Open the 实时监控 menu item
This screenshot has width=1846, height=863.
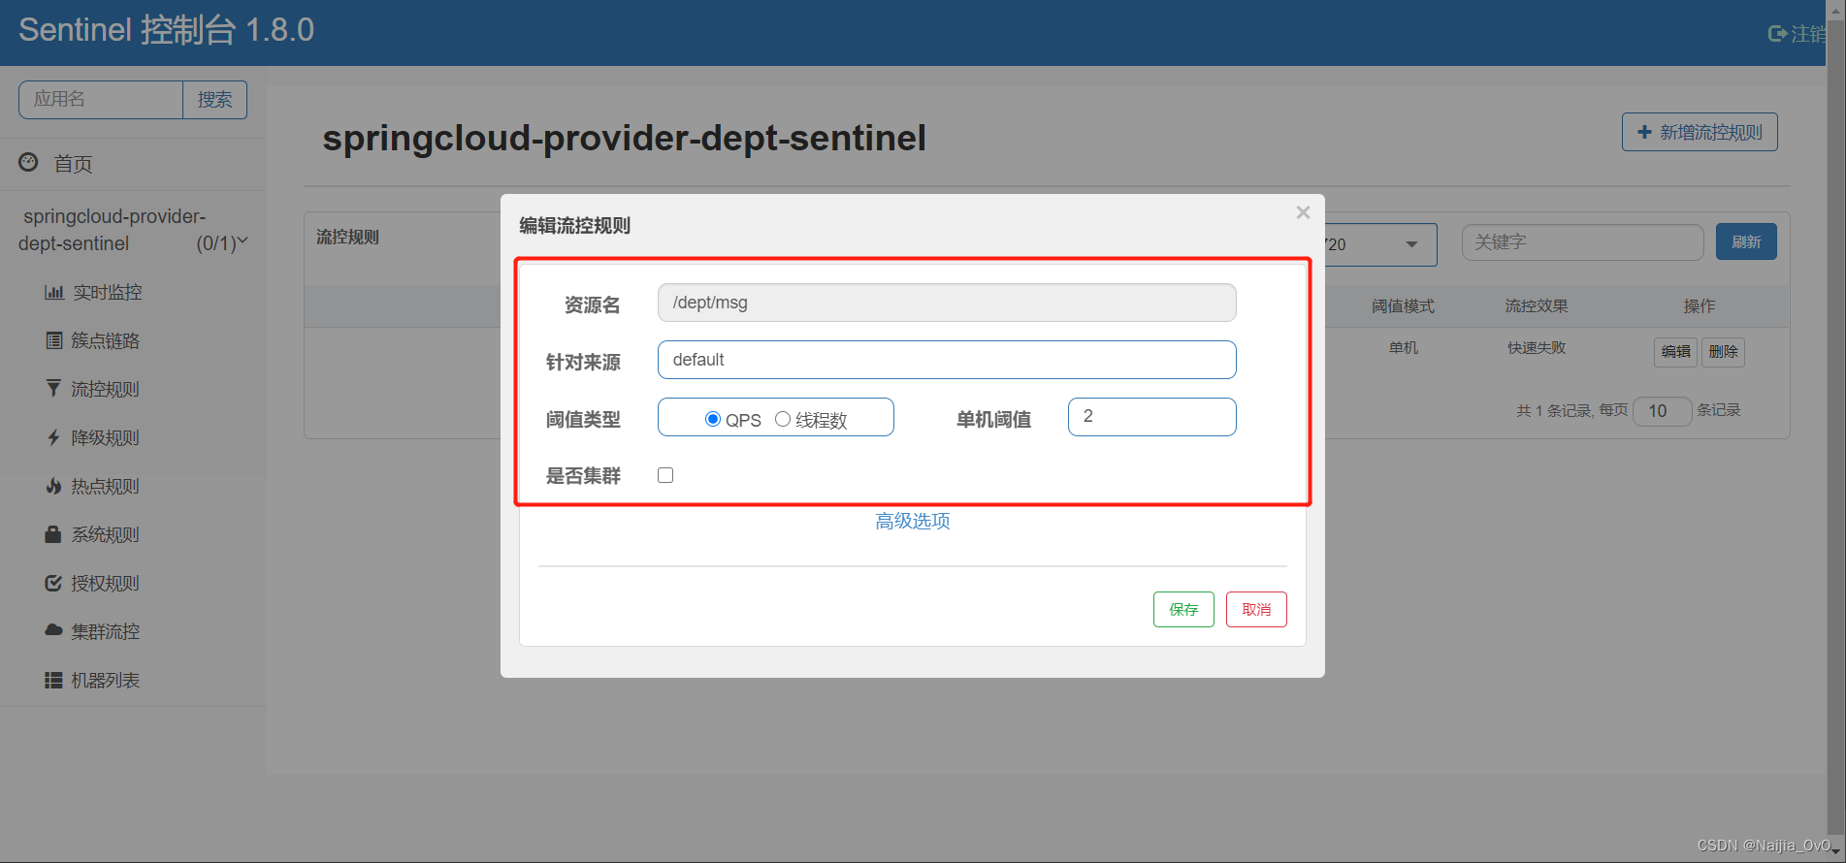[108, 292]
